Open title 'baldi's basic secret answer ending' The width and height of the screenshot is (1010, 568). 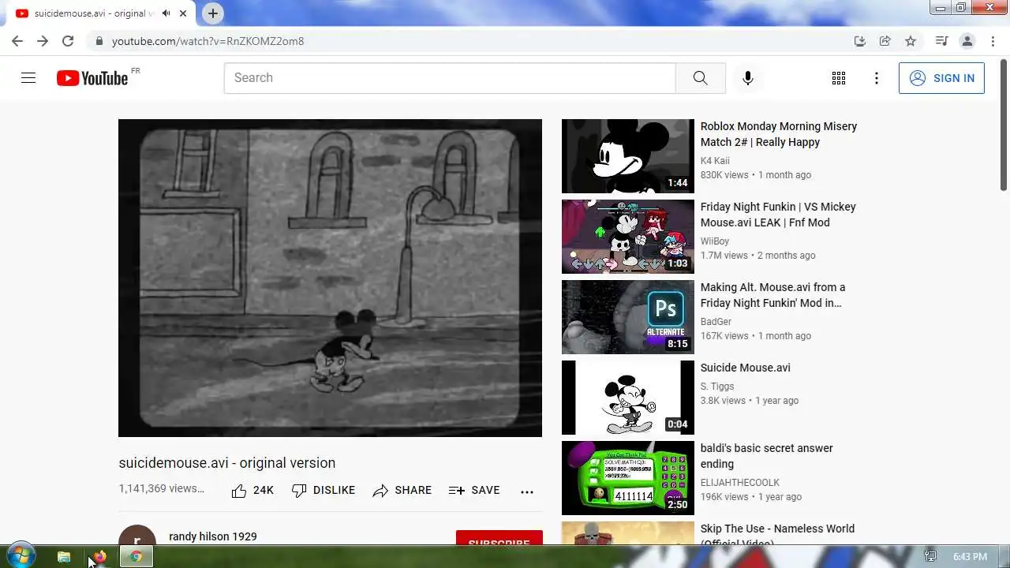(x=767, y=456)
